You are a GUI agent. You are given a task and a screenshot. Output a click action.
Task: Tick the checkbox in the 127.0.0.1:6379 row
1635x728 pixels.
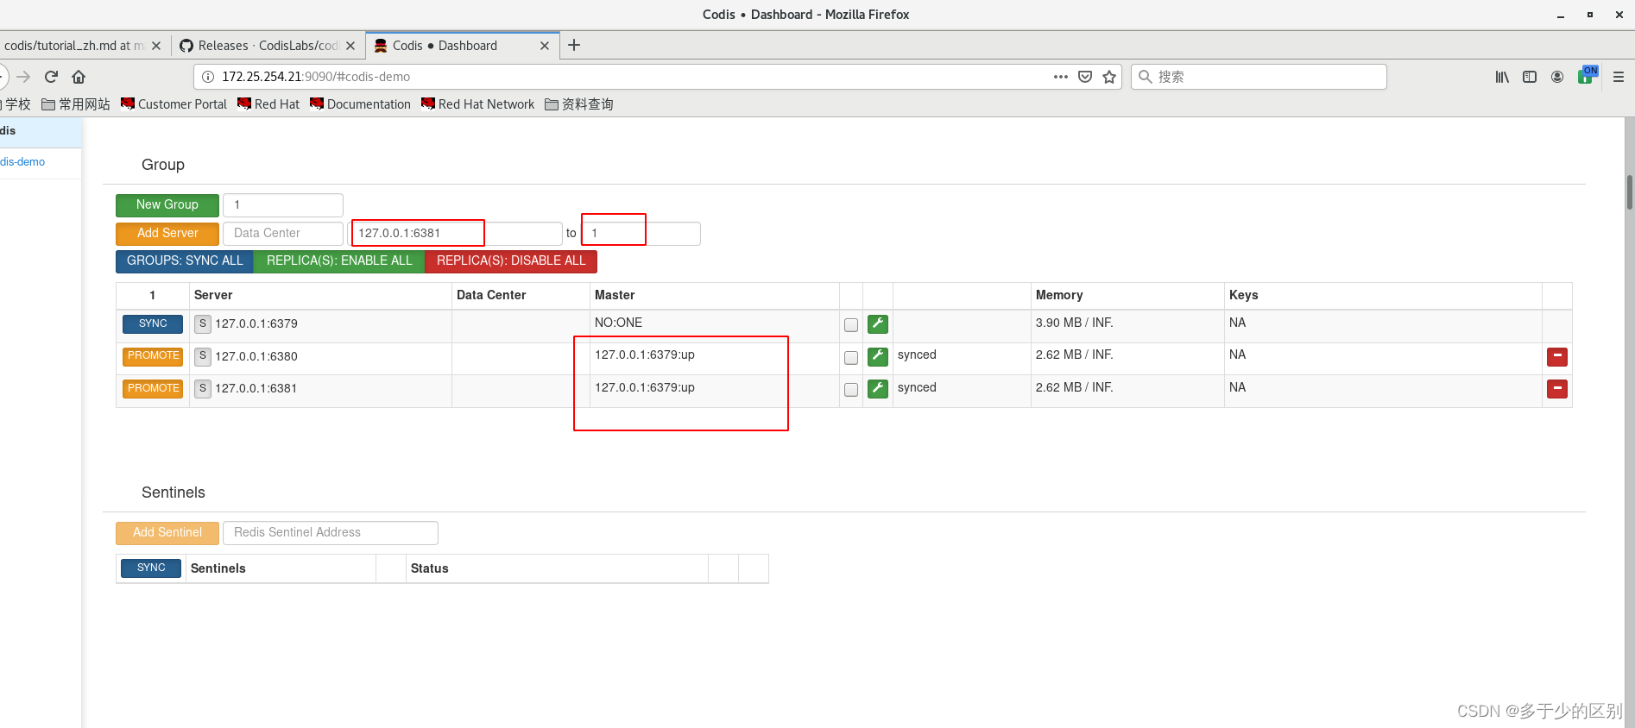[851, 325]
